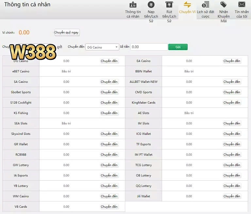Click the S128 Cockfight wallet name
Image resolution: width=251 pixels, height=214 pixels.
click(x=21, y=103)
